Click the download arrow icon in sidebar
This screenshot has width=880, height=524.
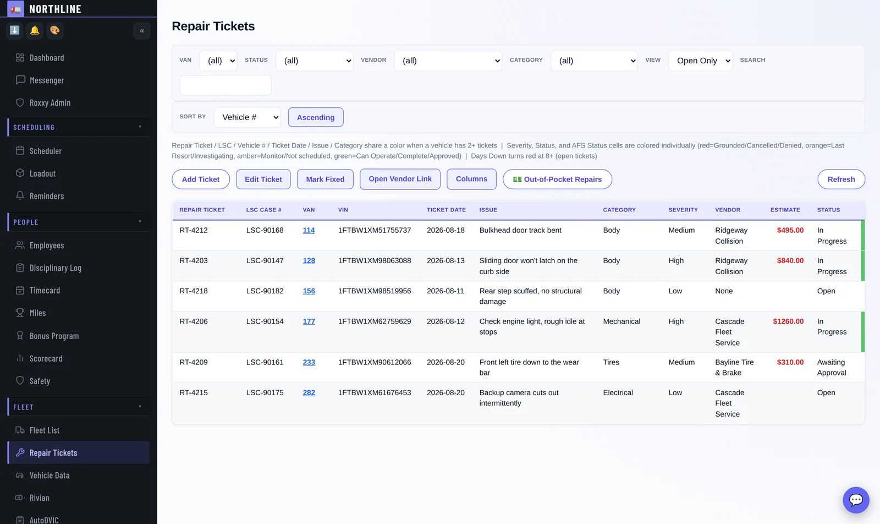click(15, 30)
